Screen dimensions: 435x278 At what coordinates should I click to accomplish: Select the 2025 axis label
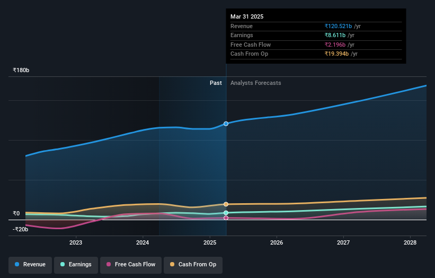click(210, 243)
